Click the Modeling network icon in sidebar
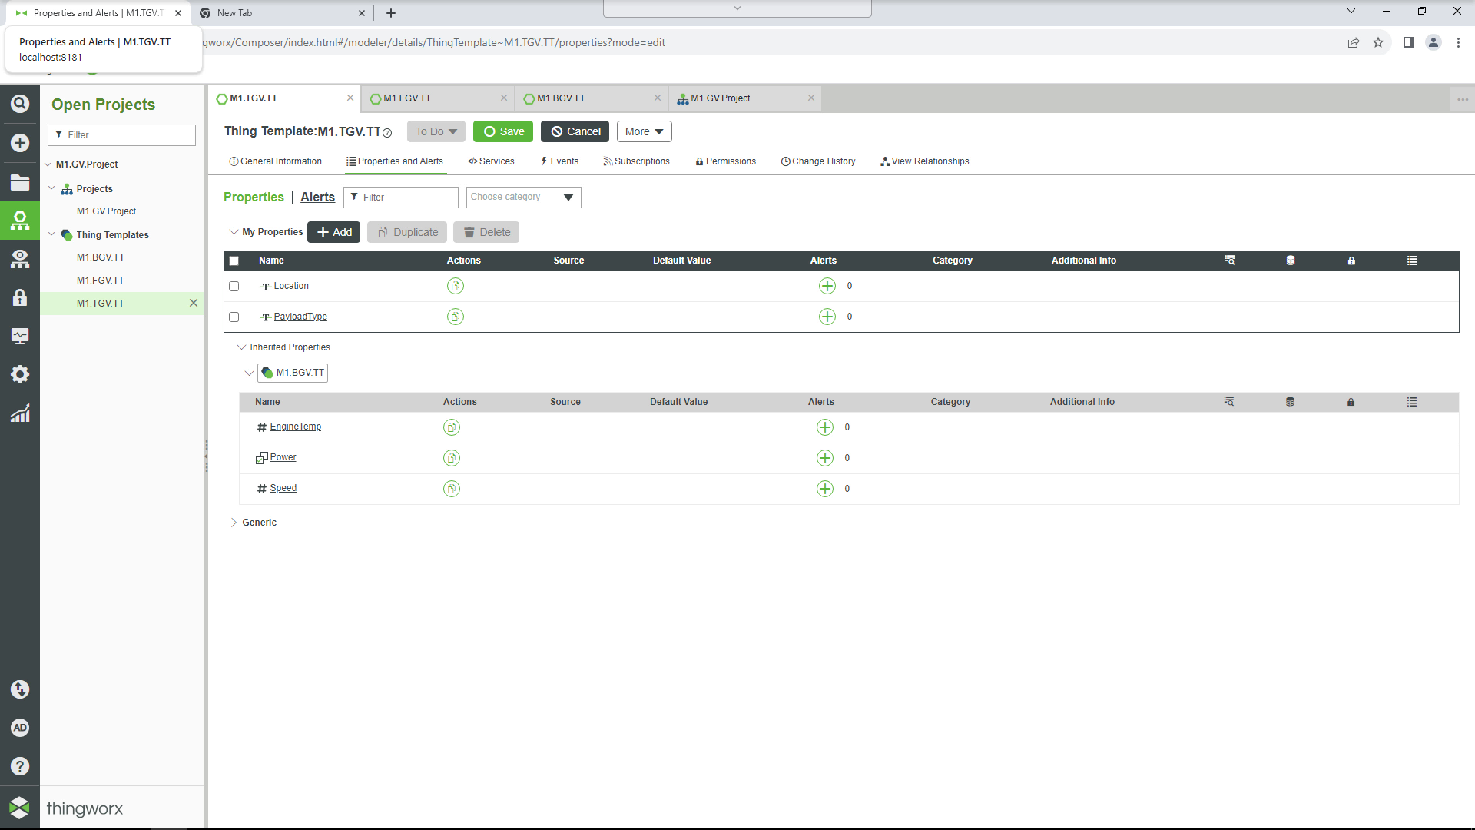This screenshot has height=830, width=1475. [x=20, y=221]
